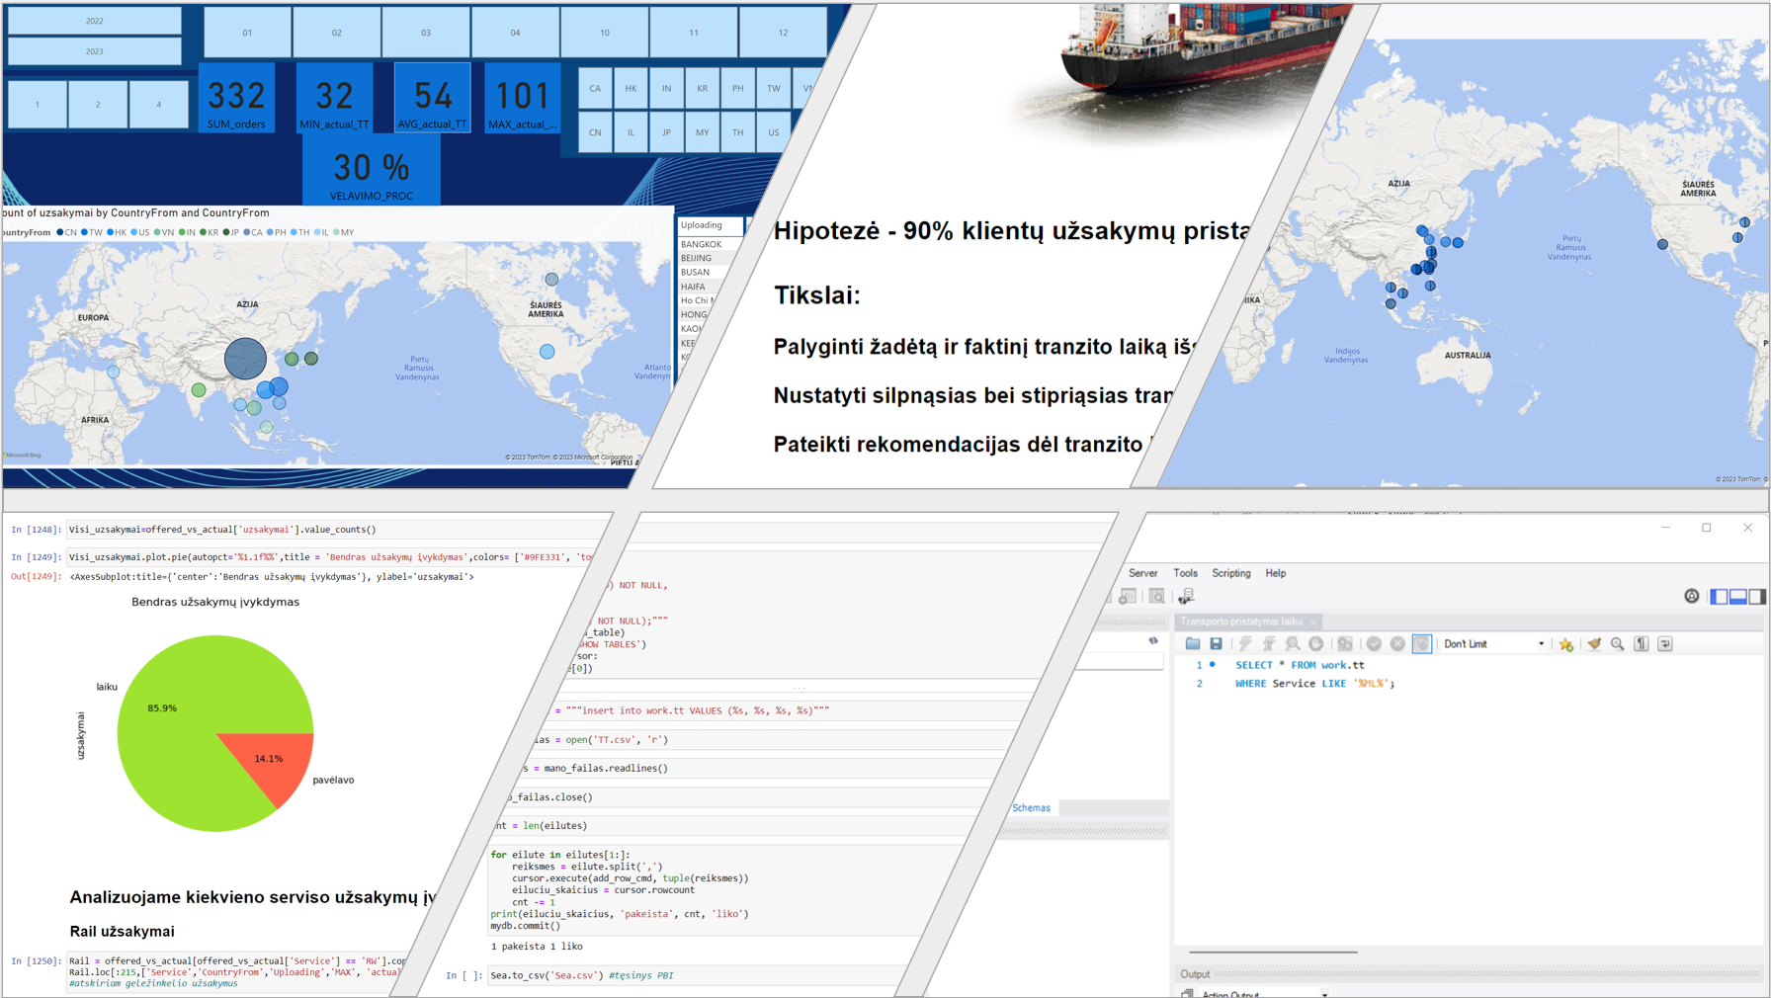Run Explain on the current statement
This screenshot has height=998, width=1771.
1293,644
